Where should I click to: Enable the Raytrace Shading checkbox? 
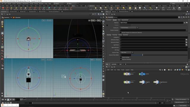pyautogui.click(x=121, y=59)
